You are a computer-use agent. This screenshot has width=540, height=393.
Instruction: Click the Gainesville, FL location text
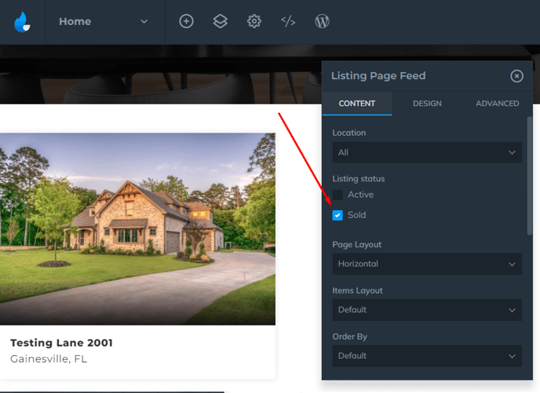coord(49,359)
